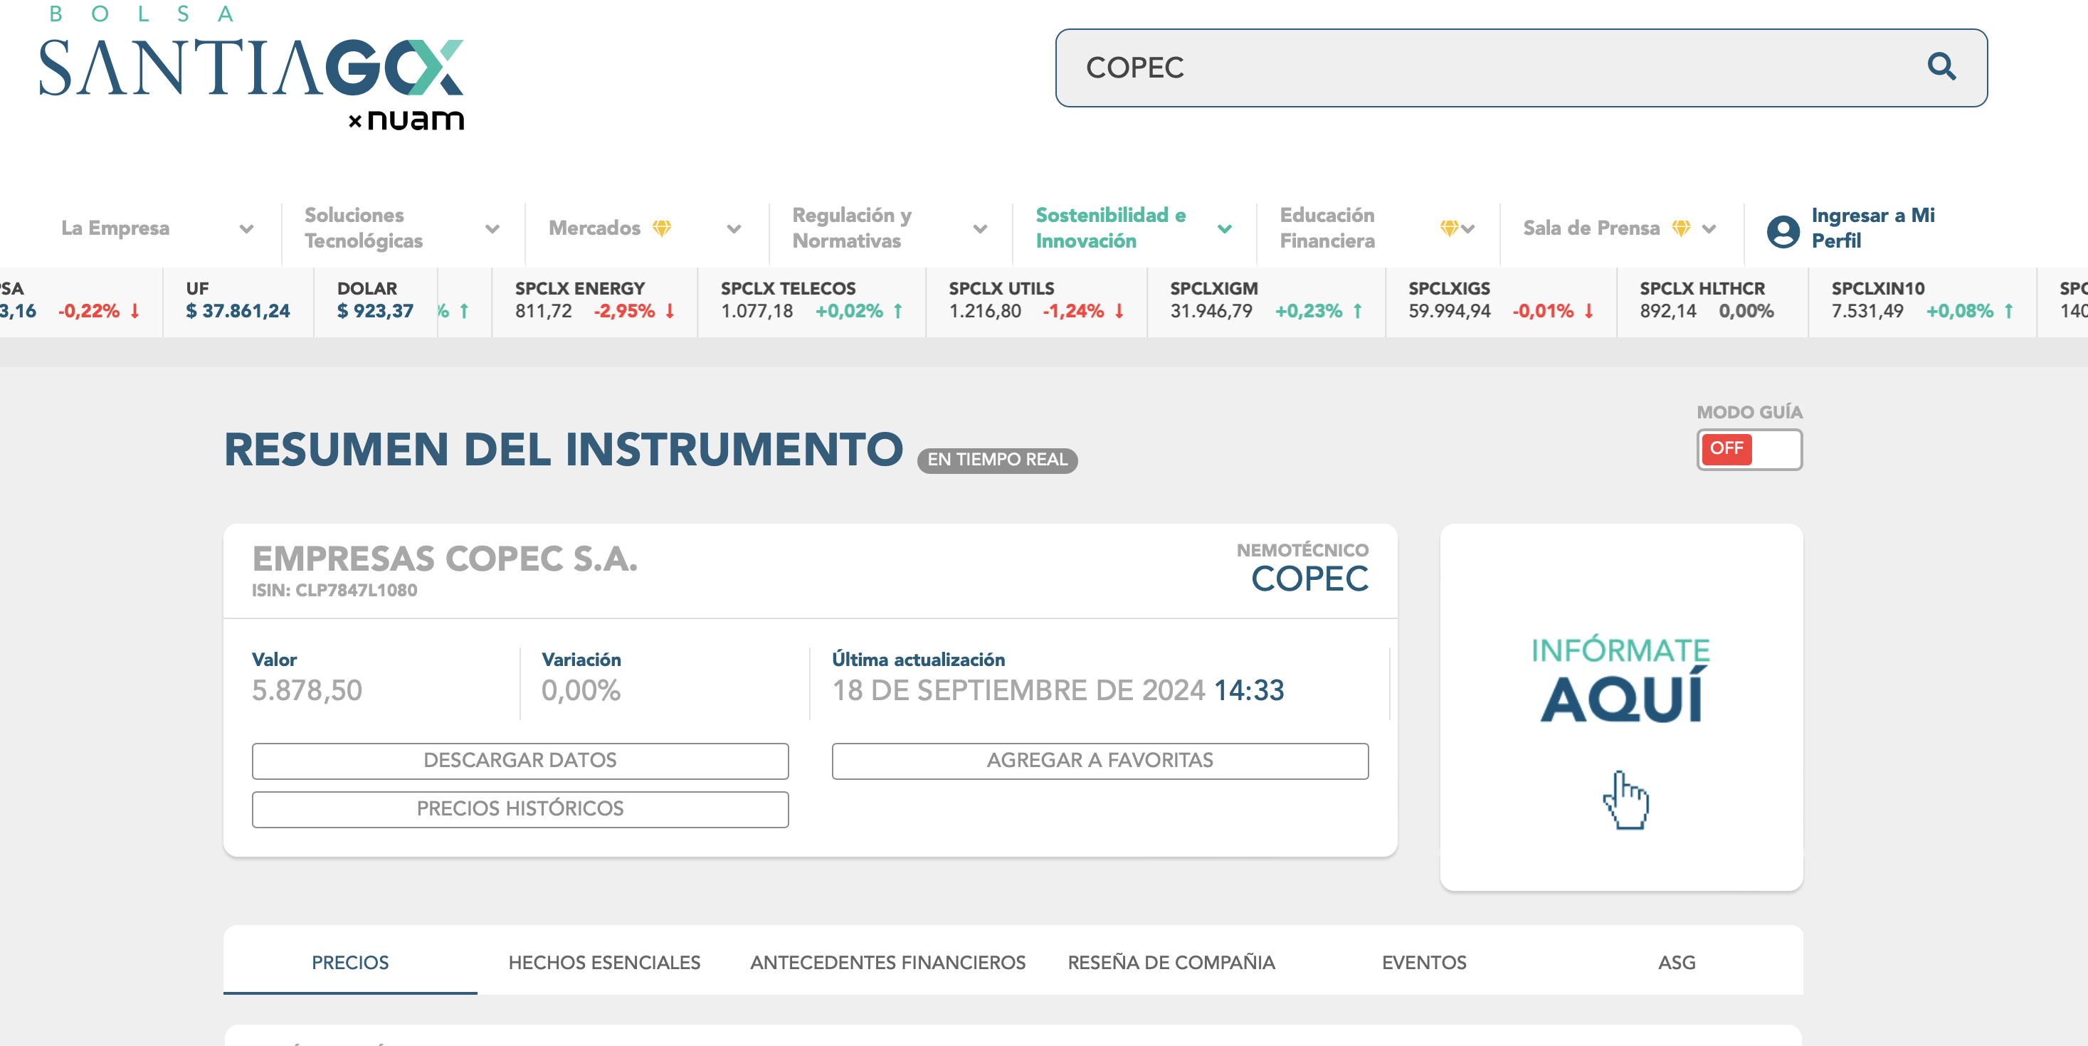Click the diamond icon beside Sala de Prensa
The image size is (2088, 1046).
tap(1681, 228)
